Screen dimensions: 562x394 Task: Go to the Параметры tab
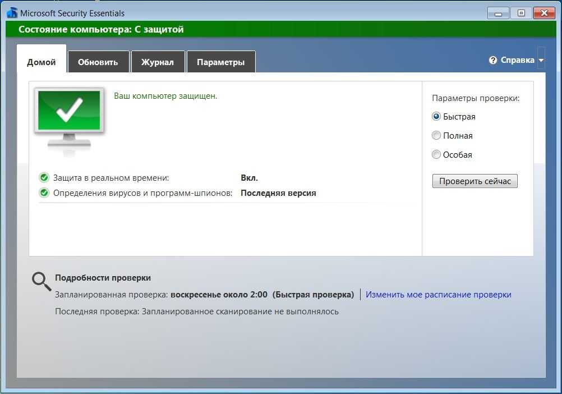point(221,62)
